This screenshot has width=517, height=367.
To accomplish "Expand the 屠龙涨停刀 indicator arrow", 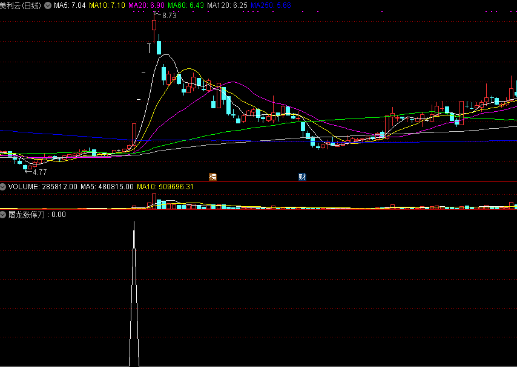I will click(x=4, y=214).
